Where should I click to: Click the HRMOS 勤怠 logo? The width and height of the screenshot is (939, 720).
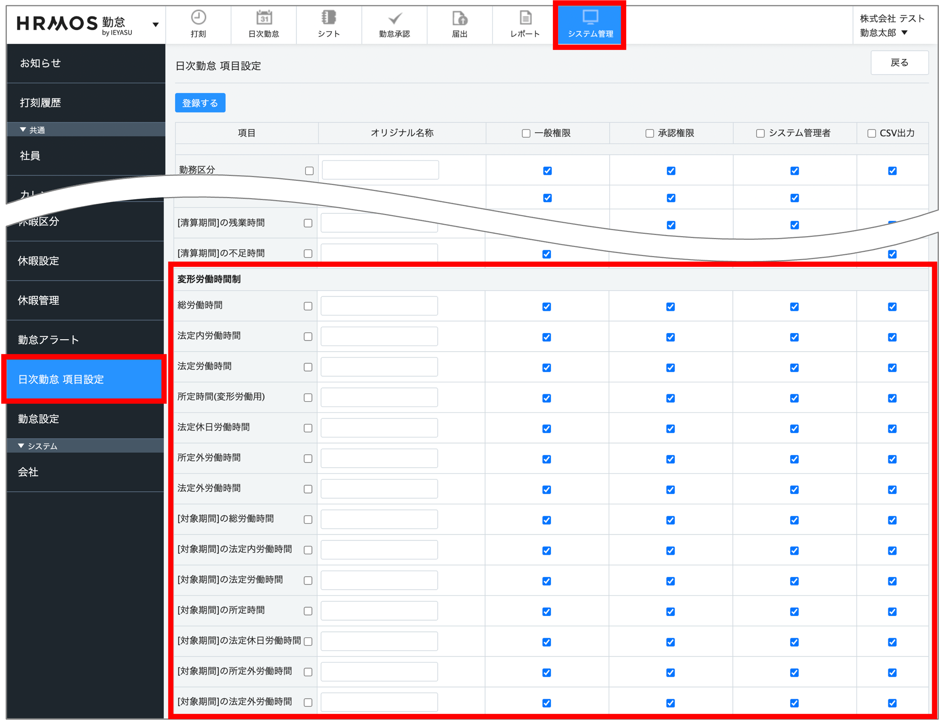pos(74,24)
